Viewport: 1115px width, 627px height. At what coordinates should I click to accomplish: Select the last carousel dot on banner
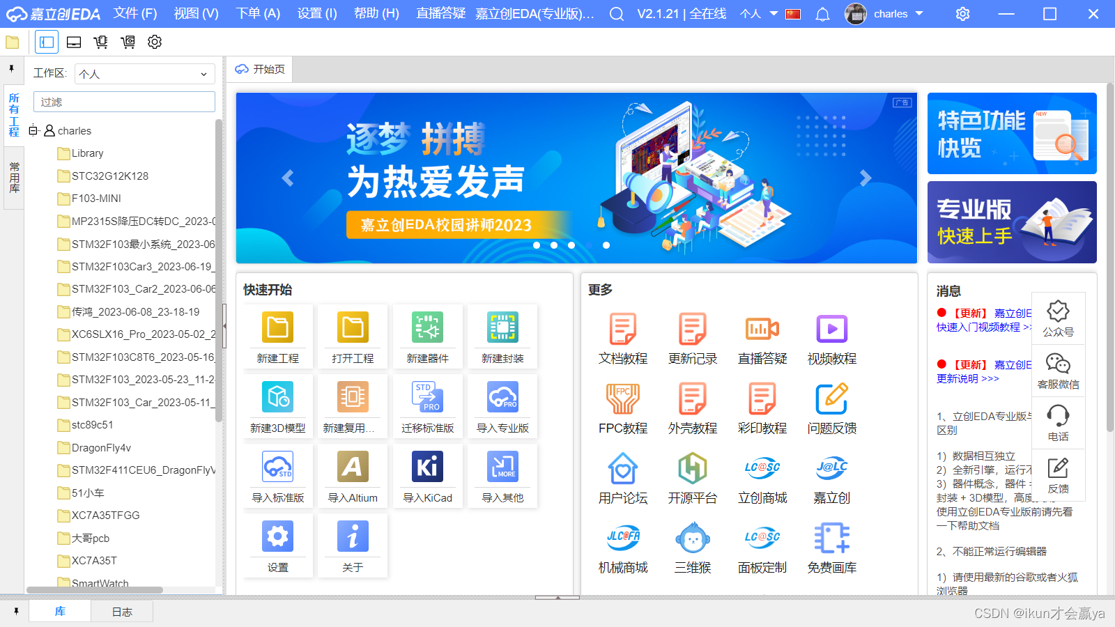pyautogui.click(x=606, y=245)
